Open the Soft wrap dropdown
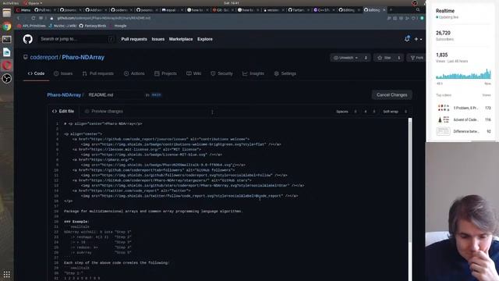Viewport: 499px width, 281px height. 395,112
